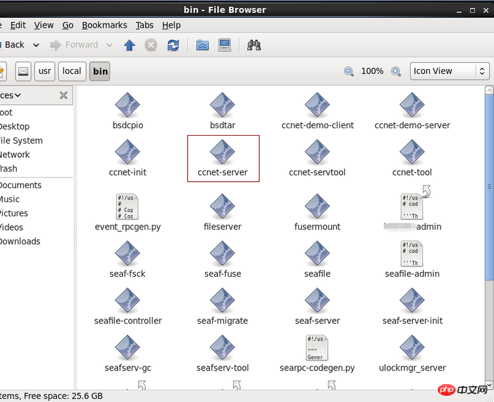Open the Computer icon in toolbar
494x402 pixels.
pyautogui.click(x=225, y=45)
